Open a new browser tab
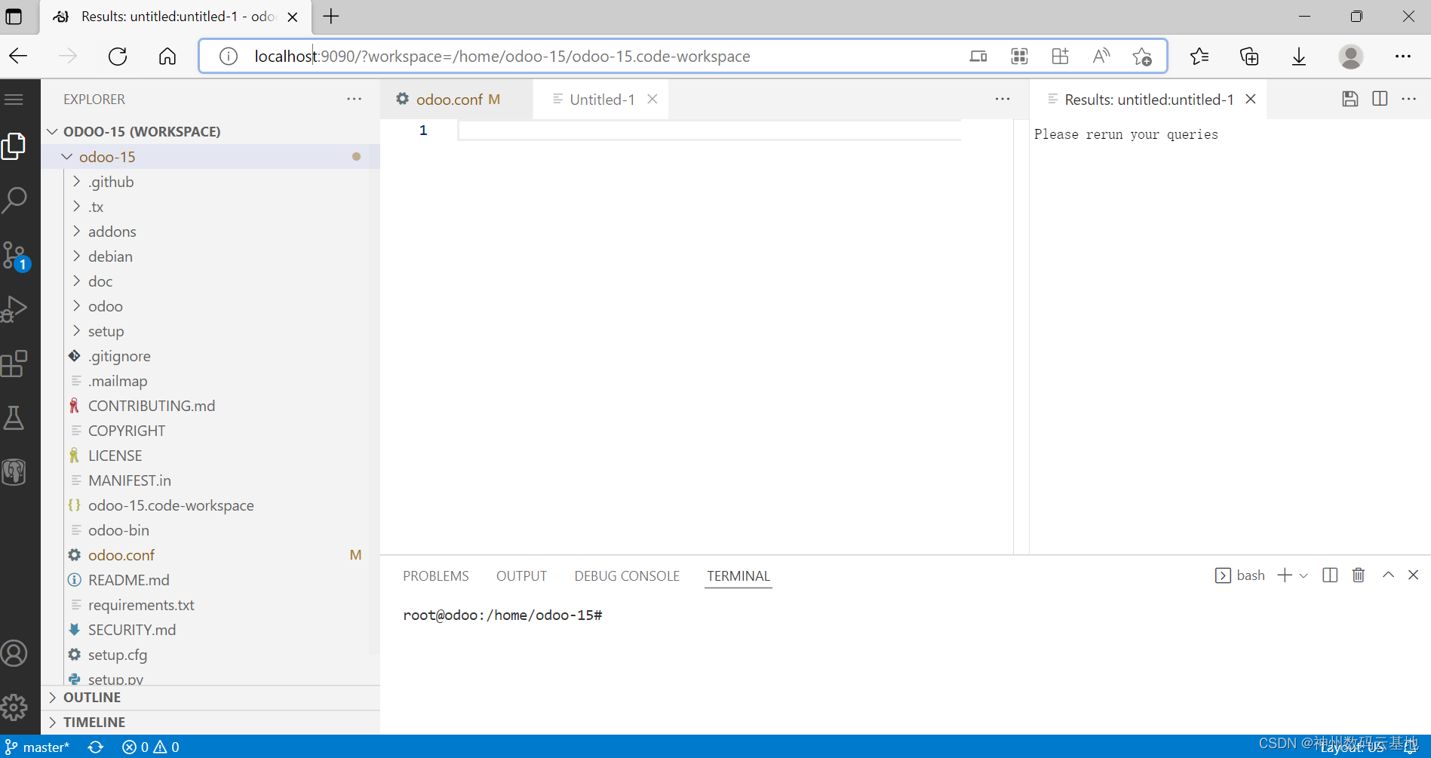This screenshot has width=1431, height=758. click(x=331, y=17)
